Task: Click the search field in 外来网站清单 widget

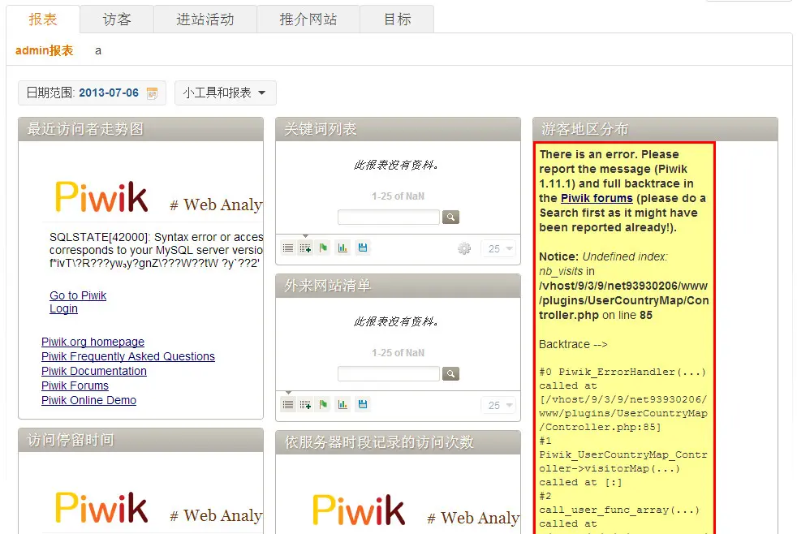Action: [x=388, y=373]
